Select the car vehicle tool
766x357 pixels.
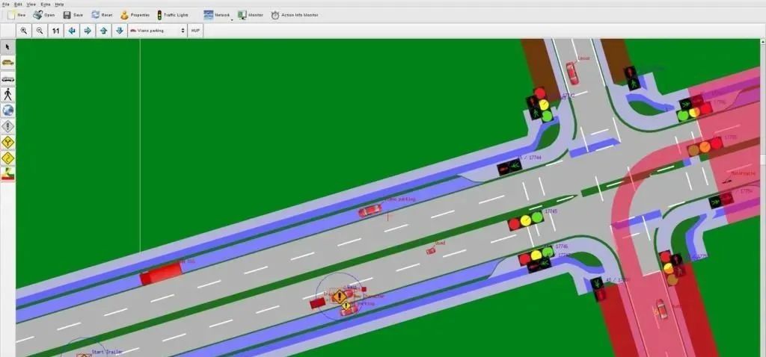pyautogui.click(x=7, y=63)
